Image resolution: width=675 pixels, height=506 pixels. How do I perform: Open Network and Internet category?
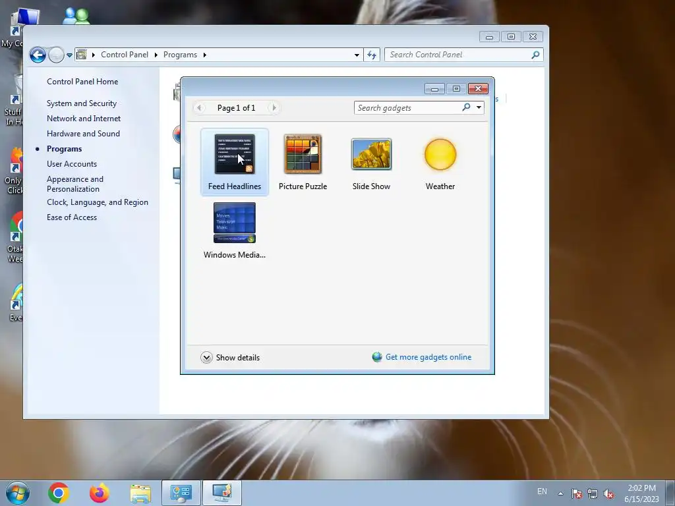[x=84, y=119]
